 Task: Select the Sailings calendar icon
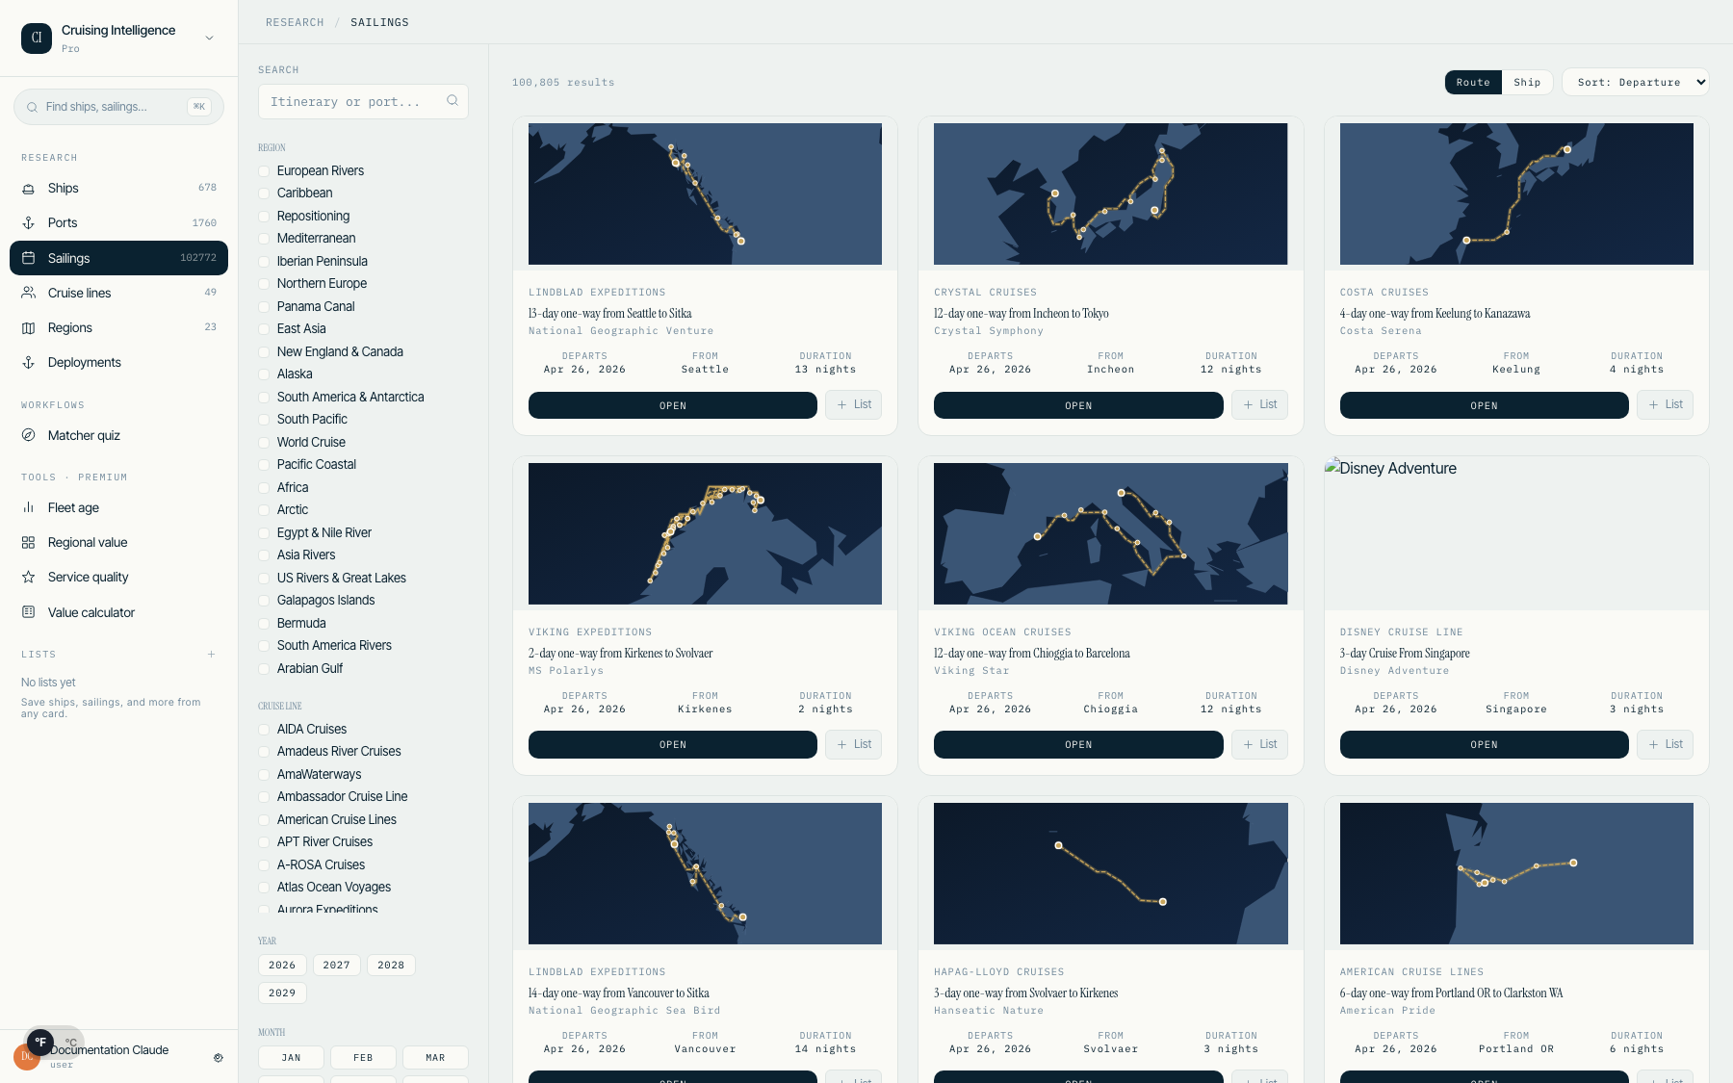pyautogui.click(x=29, y=258)
